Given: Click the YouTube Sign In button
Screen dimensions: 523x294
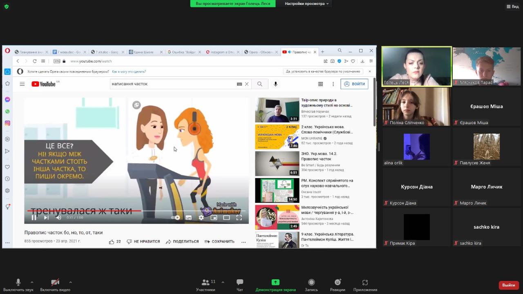Looking at the screenshot, I should pyautogui.click(x=354, y=84).
